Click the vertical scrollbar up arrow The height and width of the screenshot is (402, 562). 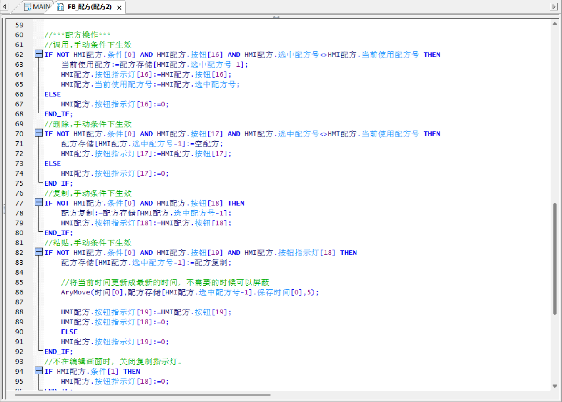554,24
